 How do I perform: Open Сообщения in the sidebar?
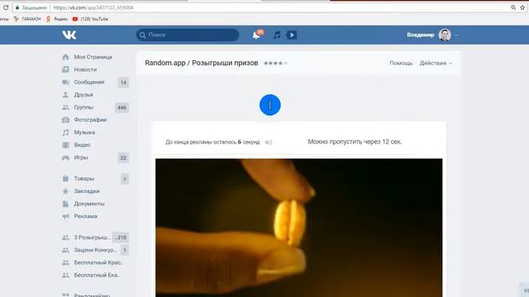(x=89, y=82)
